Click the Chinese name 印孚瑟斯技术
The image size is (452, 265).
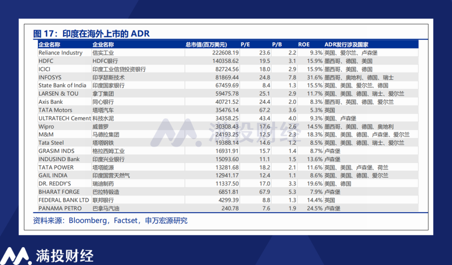(109, 77)
